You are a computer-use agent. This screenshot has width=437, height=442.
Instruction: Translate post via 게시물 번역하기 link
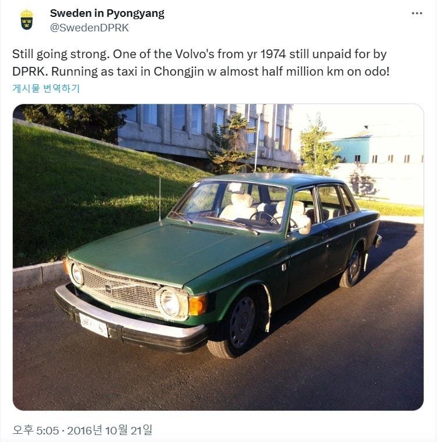[x=46, y=88]
